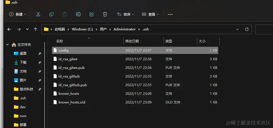Select the id_rsa_github file name
The width and height of the screenshot is (273, 128).
[69, 76]
